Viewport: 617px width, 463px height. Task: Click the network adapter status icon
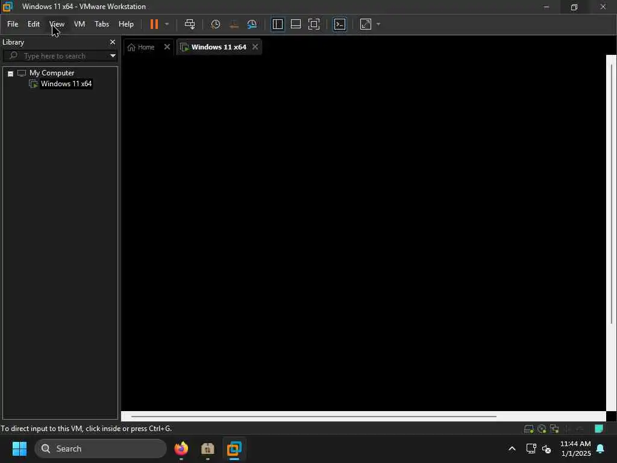click(554, 429)
